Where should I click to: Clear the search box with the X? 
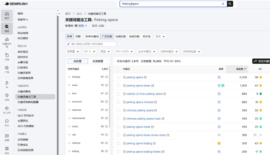tap(223, 4)
